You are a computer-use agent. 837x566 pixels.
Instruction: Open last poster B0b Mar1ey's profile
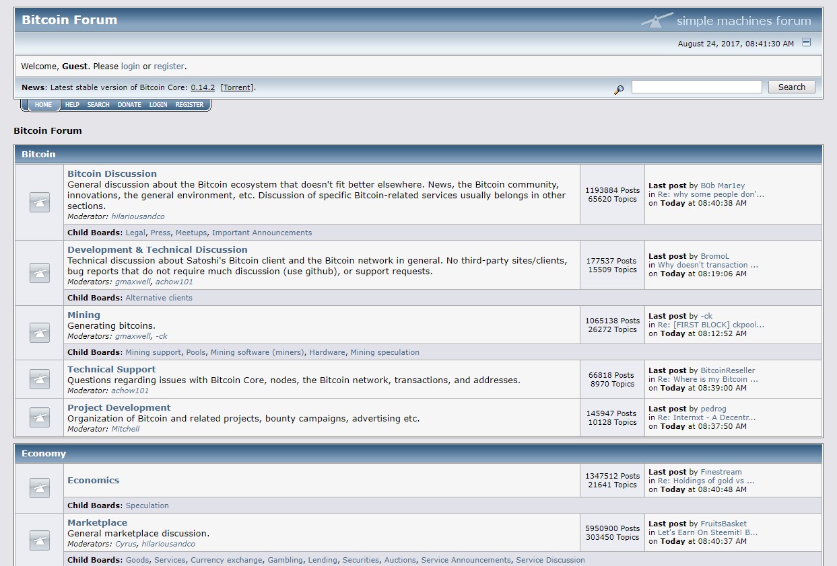[x=723, y=186]
